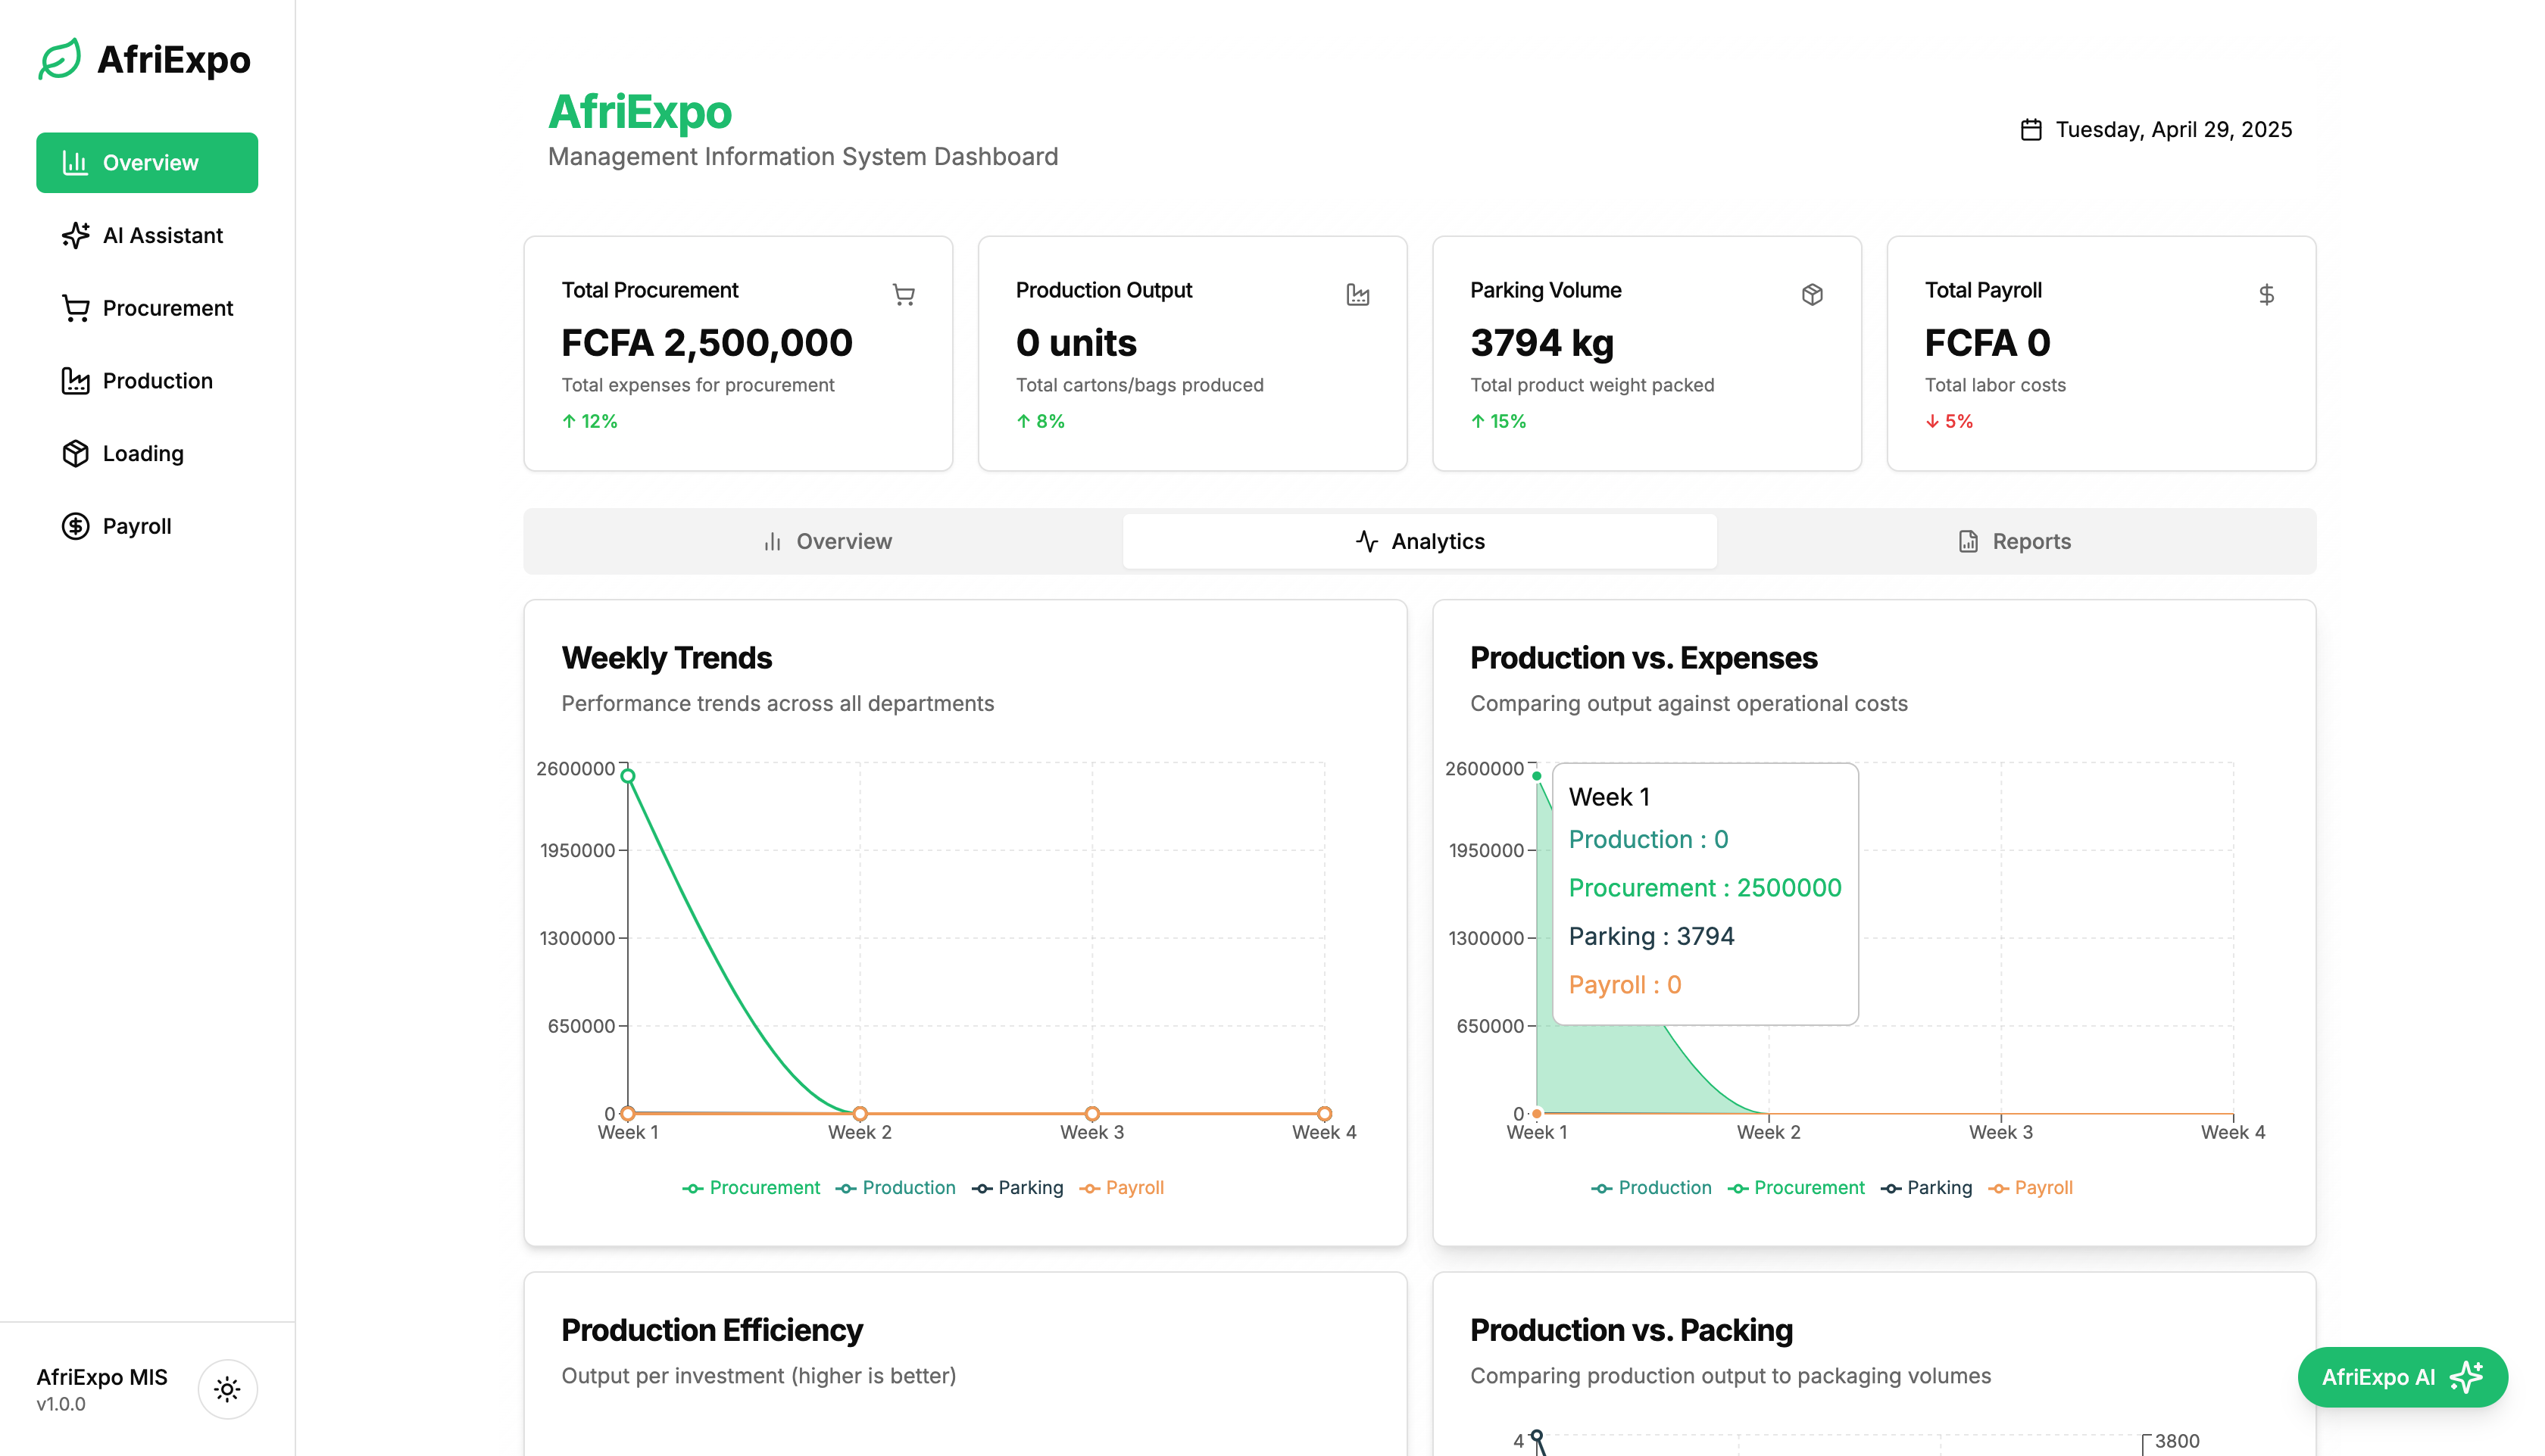Toggle the light/dark theme sun button

[227, 1389]
